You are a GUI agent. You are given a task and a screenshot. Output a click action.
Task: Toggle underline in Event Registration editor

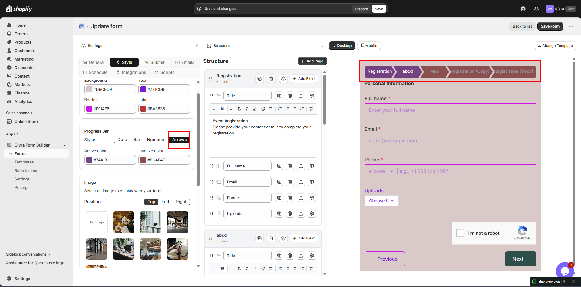[x=254, y=109]
